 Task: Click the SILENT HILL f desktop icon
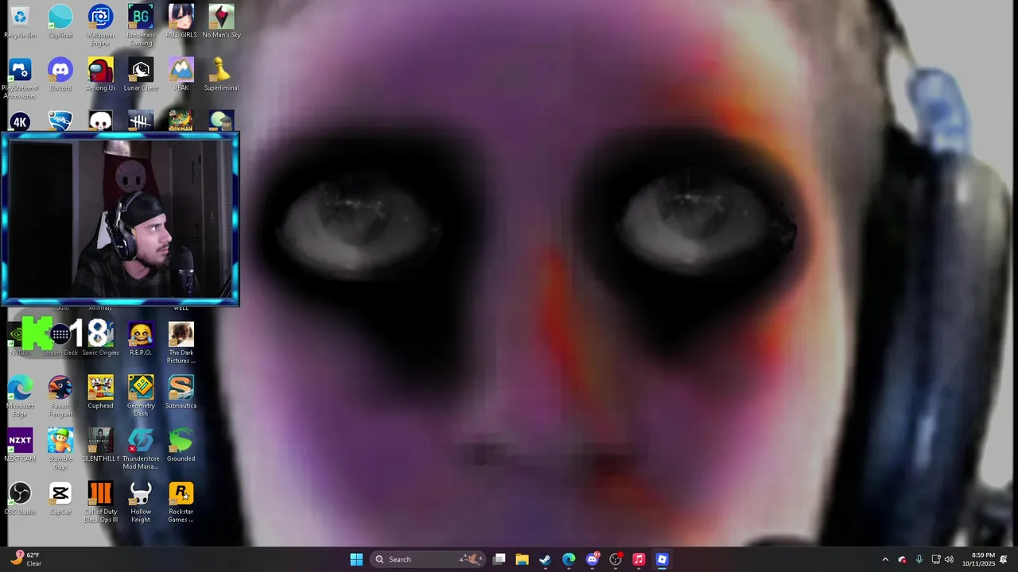(100, 446)
